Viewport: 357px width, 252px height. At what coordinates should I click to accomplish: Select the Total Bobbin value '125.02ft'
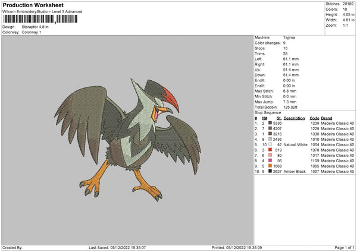(290, 108)
